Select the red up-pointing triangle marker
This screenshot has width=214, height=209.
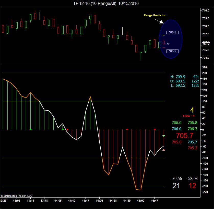point(164,150)
